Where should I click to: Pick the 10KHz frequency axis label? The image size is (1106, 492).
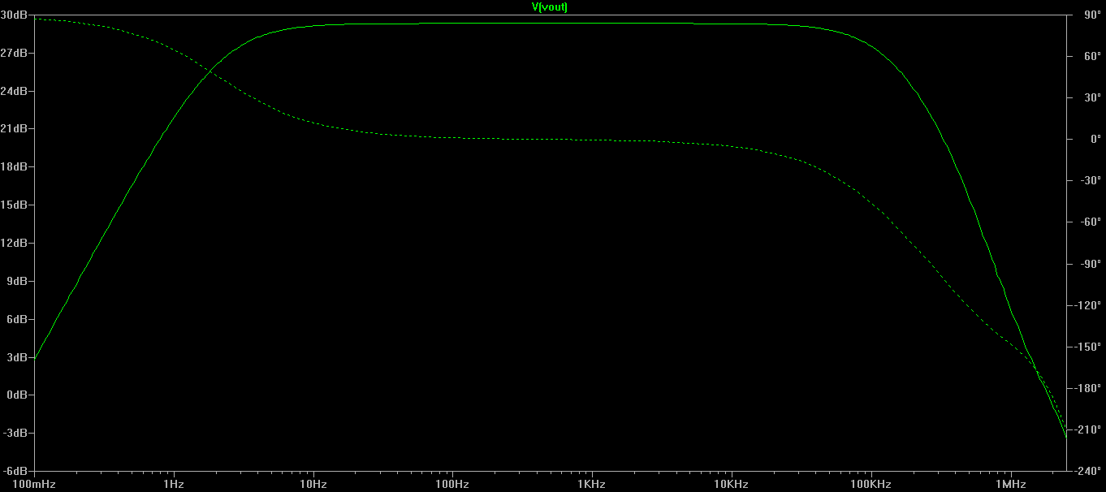pos(732,485)
